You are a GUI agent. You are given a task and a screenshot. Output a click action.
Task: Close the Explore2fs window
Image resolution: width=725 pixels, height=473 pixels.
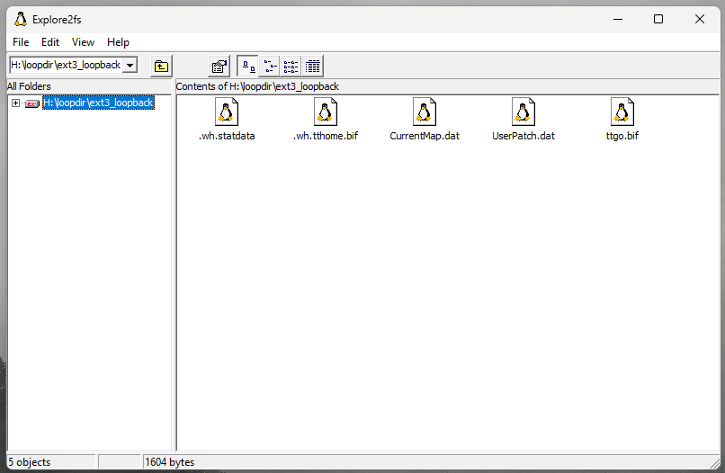coord(700,20)
